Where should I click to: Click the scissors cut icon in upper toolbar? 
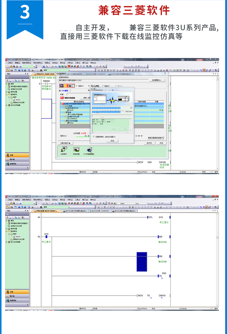point(44,66)
